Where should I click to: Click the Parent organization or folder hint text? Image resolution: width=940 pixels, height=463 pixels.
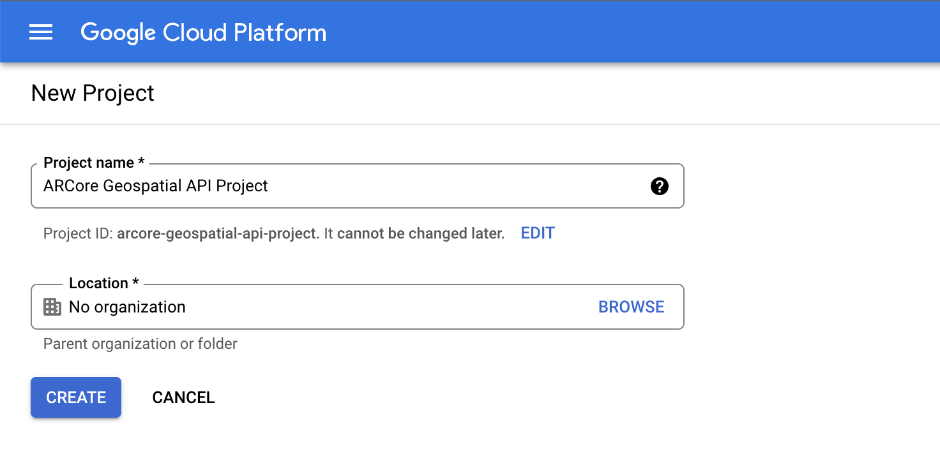140,344
